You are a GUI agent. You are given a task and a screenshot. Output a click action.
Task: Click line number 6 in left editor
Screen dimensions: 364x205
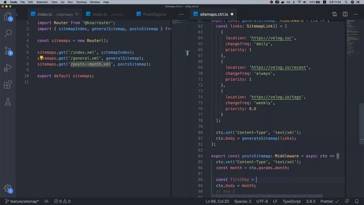(28, 52)
